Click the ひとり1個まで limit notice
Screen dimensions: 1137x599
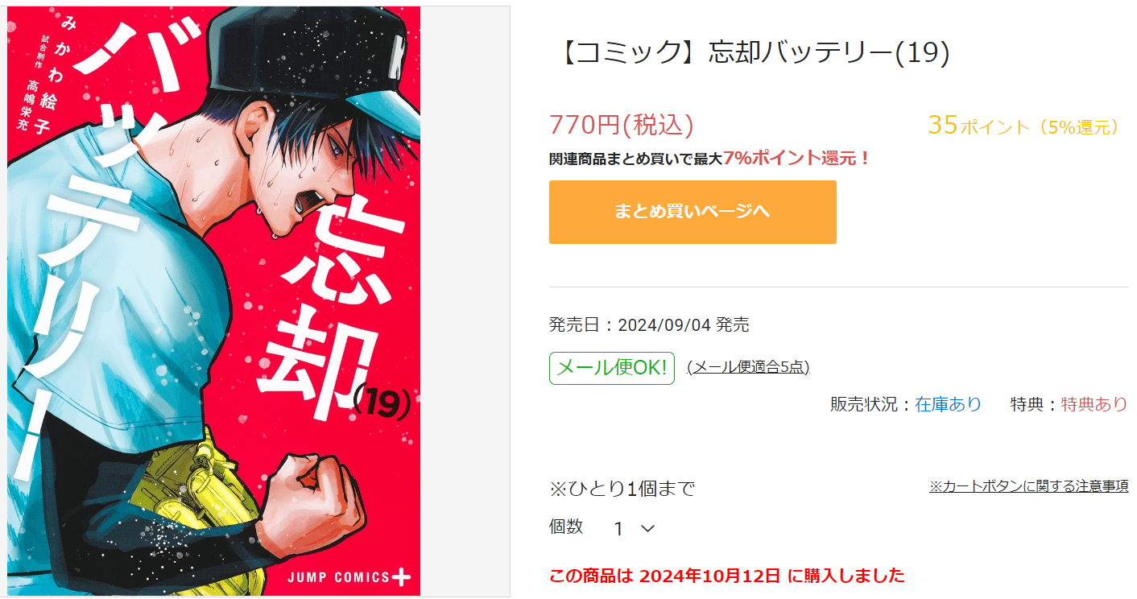coord(622,489)
